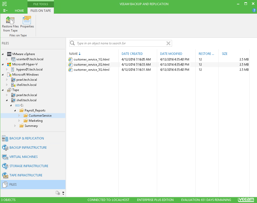
Task: Select shell.tech.local under Microsoft Windows
Action: (26, 85)
